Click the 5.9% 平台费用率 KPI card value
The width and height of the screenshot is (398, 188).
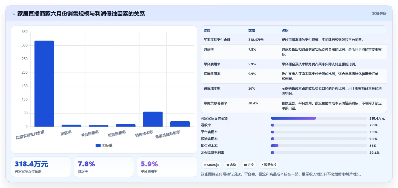pos(149,164)
